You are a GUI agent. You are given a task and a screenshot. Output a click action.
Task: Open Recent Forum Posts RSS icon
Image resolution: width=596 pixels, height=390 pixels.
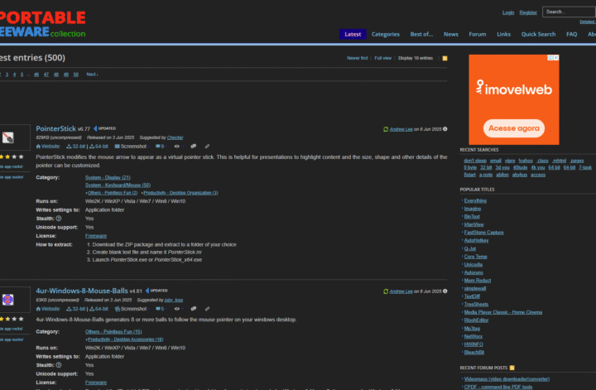[x=512, y=368]
